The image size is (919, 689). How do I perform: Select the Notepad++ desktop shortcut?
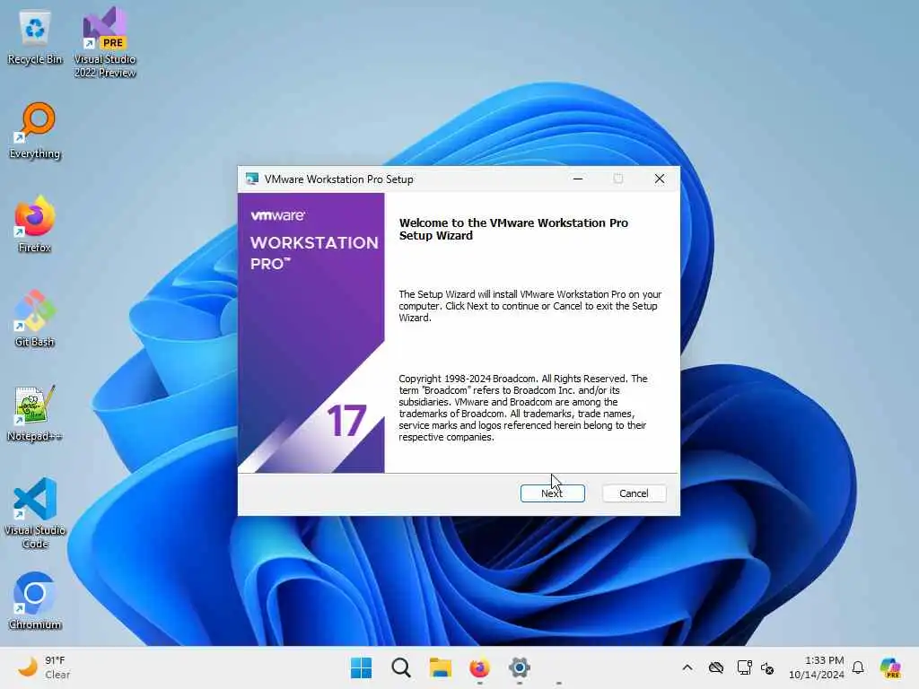[x=35, y=414]
